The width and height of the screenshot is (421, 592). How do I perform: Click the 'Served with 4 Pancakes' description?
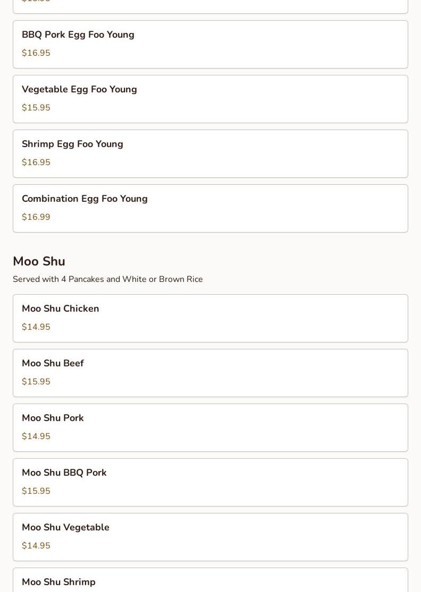pos(108,279)
